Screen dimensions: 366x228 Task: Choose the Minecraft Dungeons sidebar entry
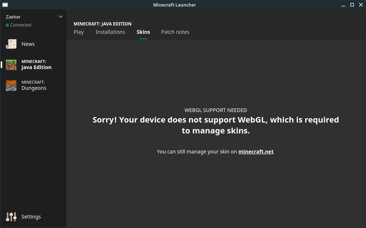[34, 85]
